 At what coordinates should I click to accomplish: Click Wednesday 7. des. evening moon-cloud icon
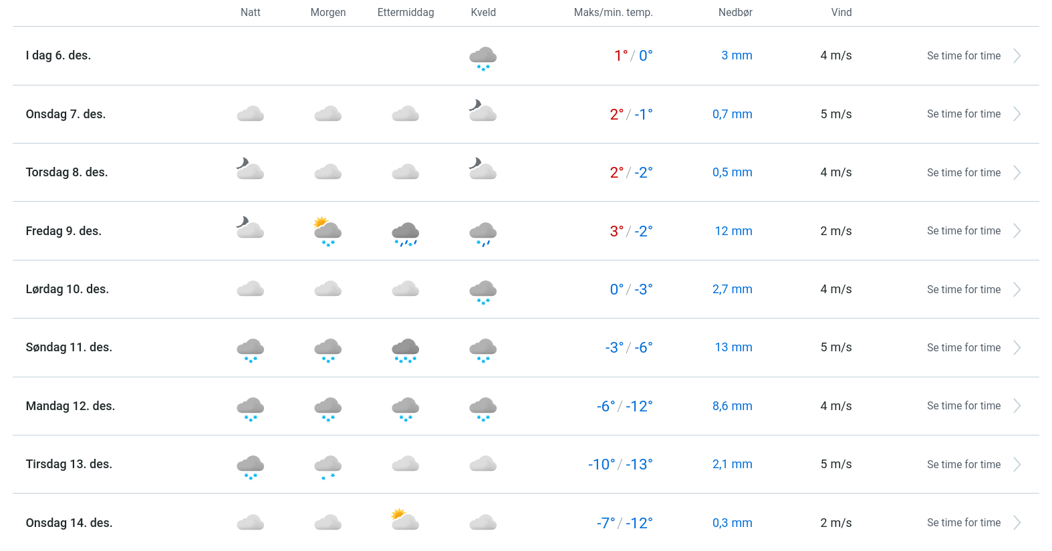pyautogui.click(x=483, y=111)
